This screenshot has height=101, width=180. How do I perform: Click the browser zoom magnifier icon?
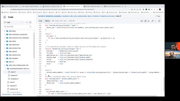(135, 9)
